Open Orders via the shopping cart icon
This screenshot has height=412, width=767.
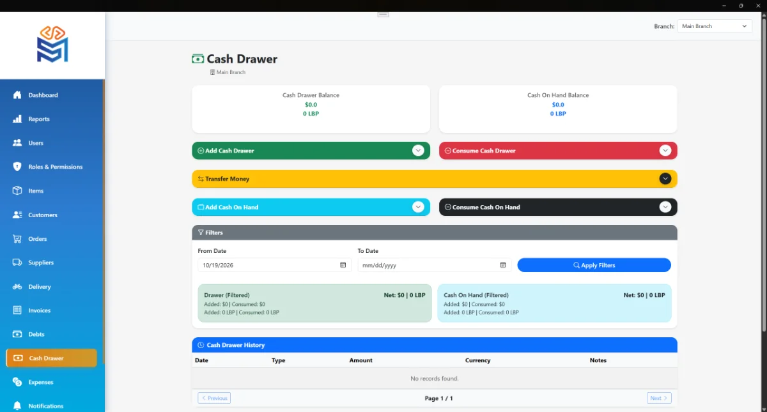tap(17, 239)
